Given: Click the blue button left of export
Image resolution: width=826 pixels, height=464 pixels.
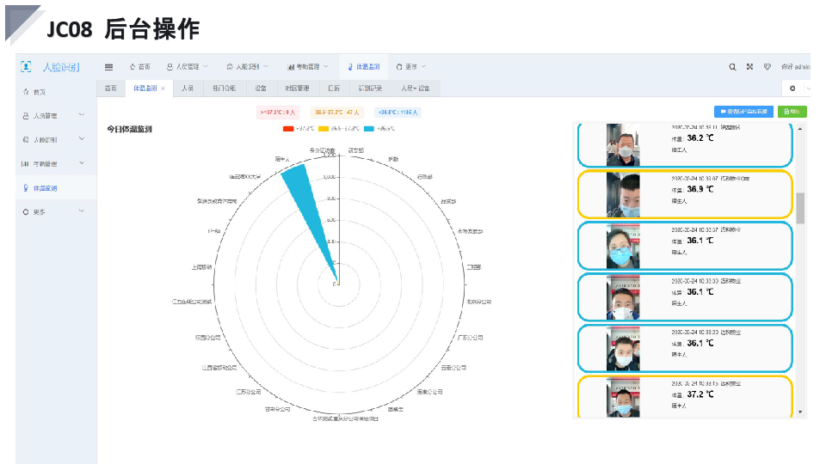Looking at the screenshot, I should click(x=743, y=112).
